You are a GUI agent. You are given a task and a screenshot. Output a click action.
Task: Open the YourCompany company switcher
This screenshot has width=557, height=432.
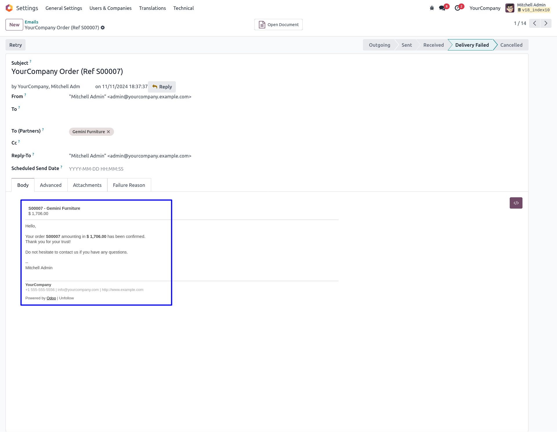coord(485,8)
